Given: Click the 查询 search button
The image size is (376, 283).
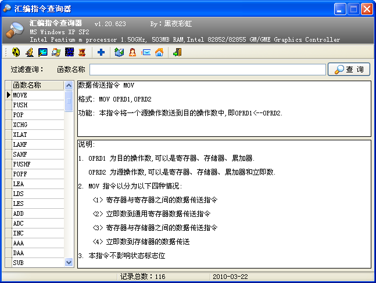Looking at the screenshot, I should (x=349, y=70).
